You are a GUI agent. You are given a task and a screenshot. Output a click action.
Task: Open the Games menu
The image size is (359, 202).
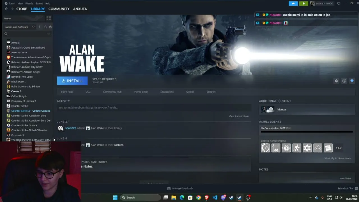[39, 4]
